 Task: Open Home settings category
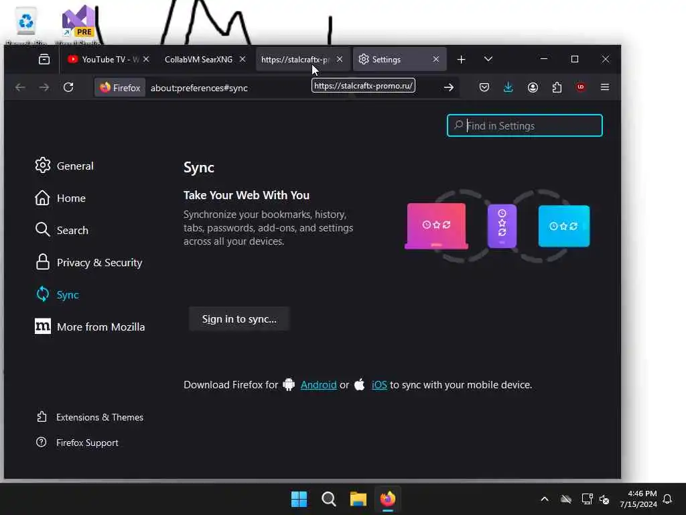pos(60,198)
